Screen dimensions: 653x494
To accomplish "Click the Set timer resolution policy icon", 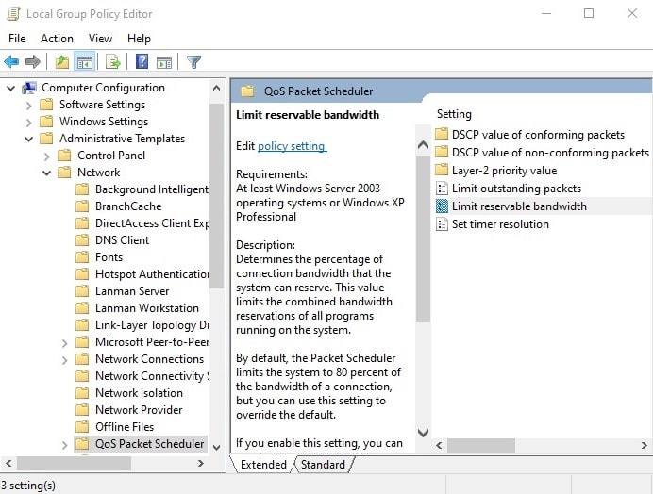I will (x=442, y=224).
